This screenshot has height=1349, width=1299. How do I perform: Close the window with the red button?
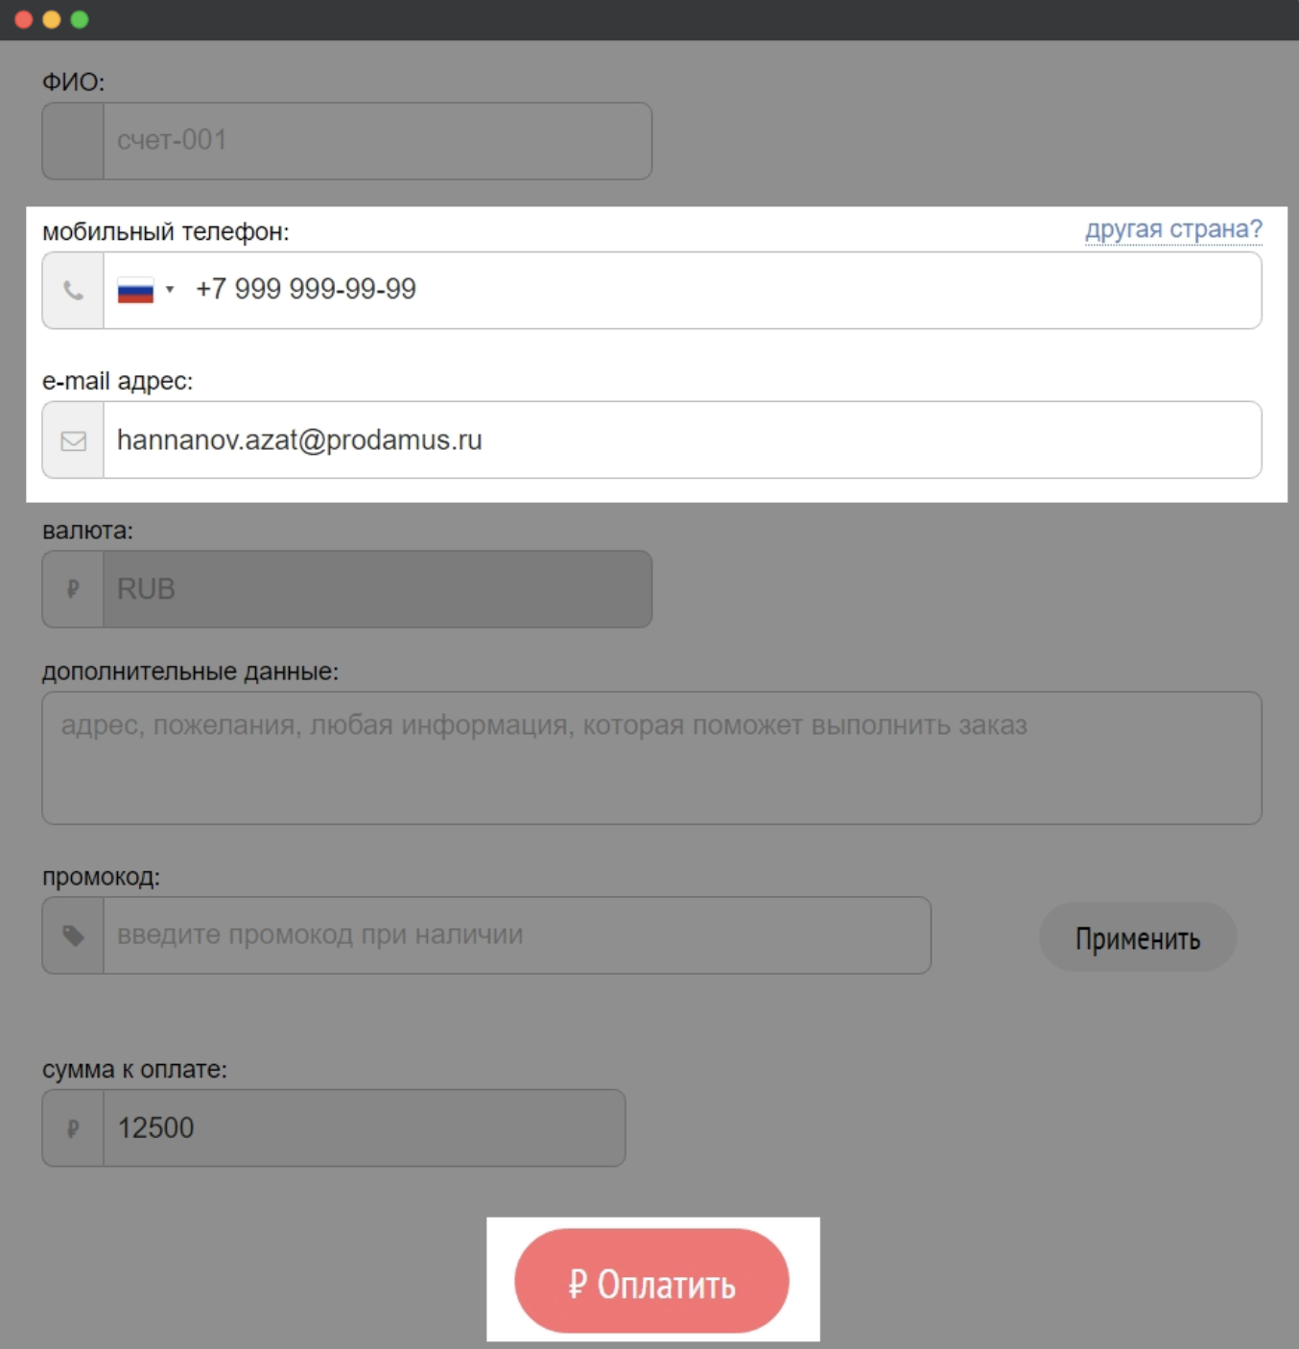(x=24, y=19)
